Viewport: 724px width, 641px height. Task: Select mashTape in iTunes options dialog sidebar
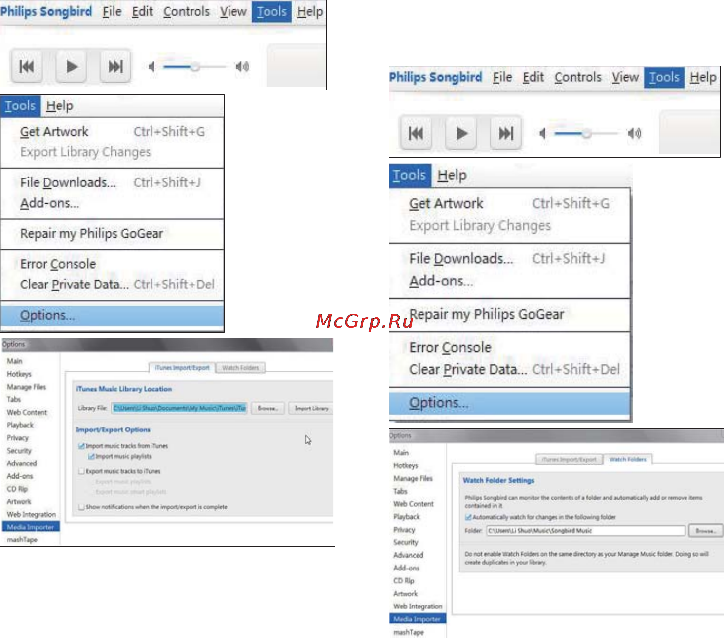pos(22,540)
